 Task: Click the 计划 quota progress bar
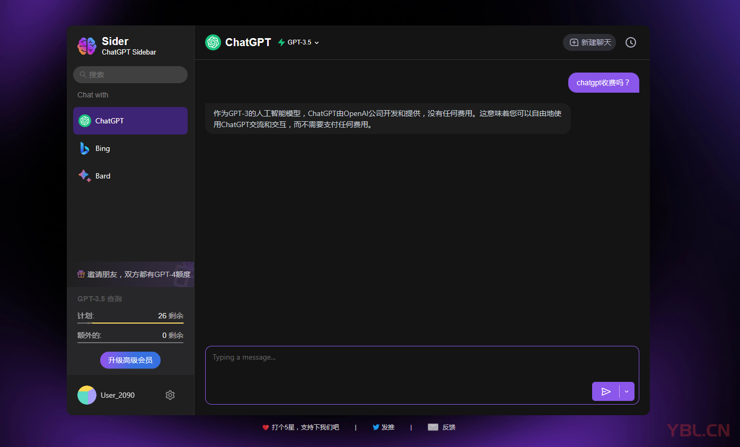[130, 323]
